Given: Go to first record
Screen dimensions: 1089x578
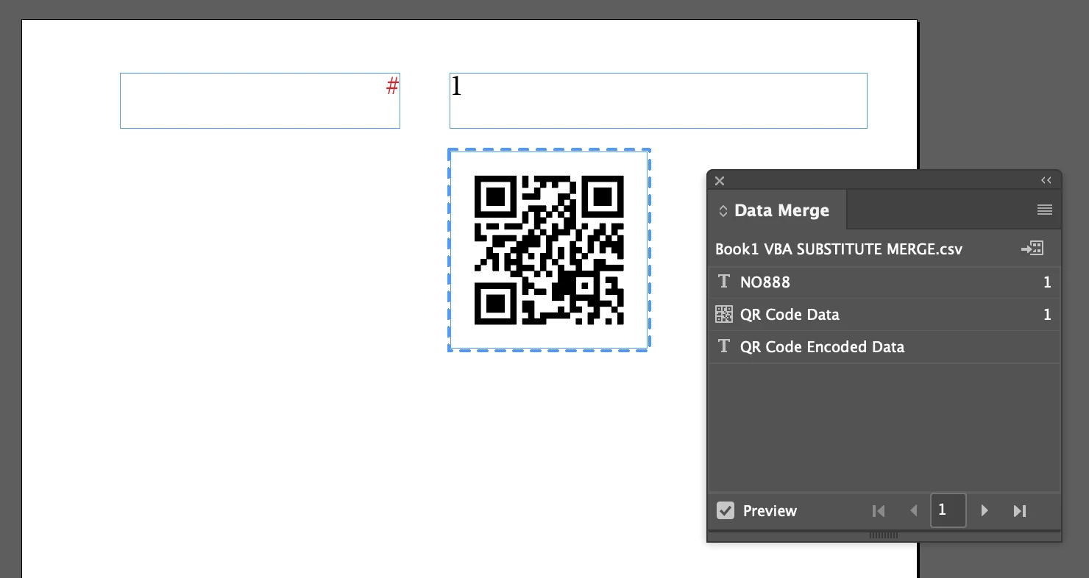Looking at the screenshot, I should coord(878,511).
